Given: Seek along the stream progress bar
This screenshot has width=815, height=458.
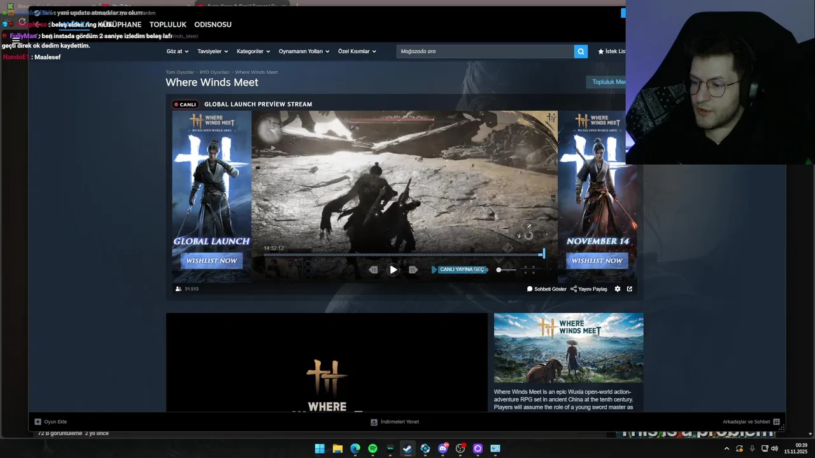Looking at the screenshot, I should pyautogui.click(x=404, y=254).
